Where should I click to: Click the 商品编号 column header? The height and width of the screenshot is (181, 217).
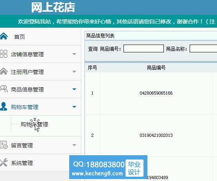[x=156, y=68]
